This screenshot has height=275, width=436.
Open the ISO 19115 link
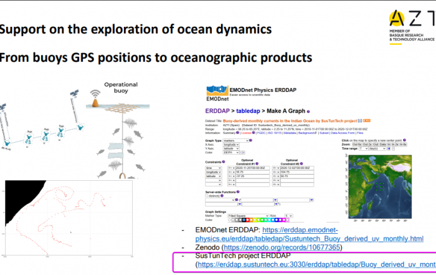[275, 133]
